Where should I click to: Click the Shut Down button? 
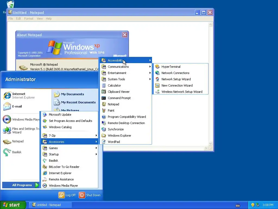pos(90,195)
